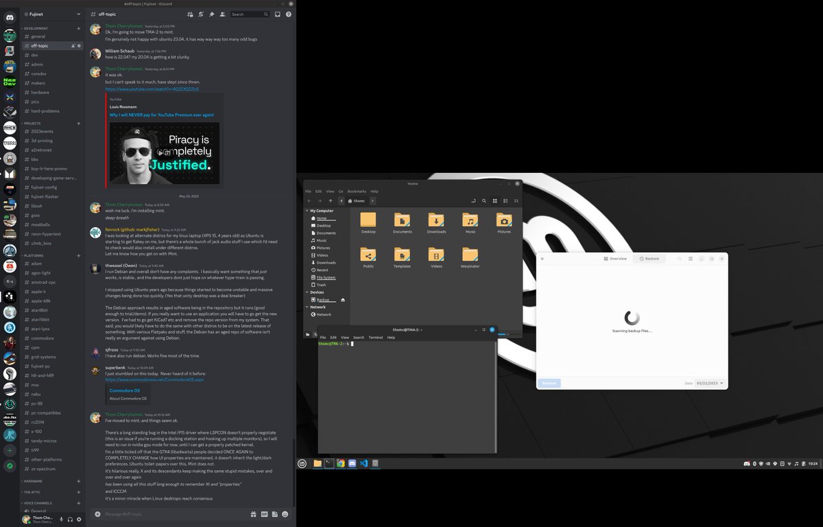Open Discord inbox icon

pos(277,14)
